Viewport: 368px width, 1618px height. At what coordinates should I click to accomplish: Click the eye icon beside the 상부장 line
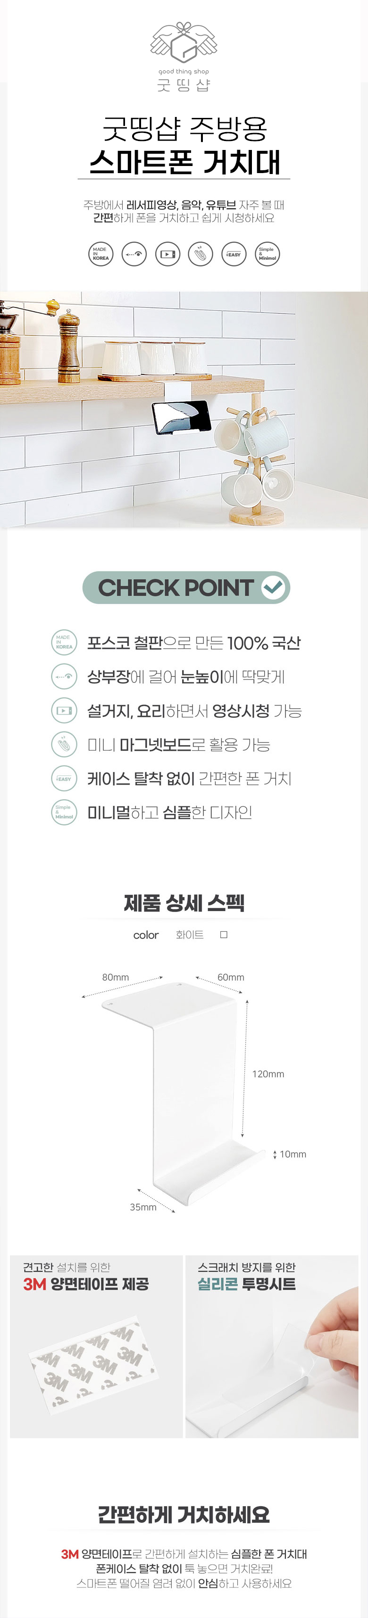pyautogui.click(x=63, y=676)
